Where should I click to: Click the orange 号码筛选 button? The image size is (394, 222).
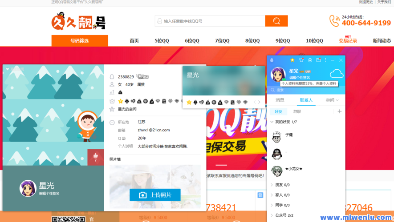coord(80,41)
